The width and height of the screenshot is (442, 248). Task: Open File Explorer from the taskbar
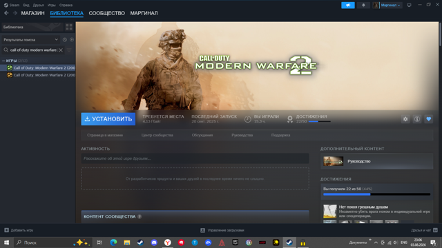[x=127, y=242]
